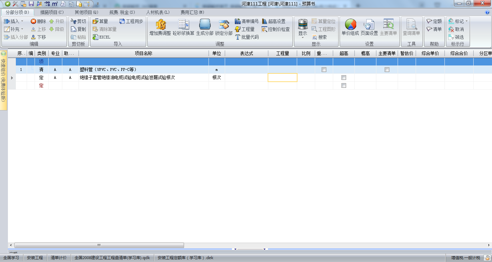The height and width of the screenshot is (262, 492).
Task: Click the 剪切 scissors button
Action: click(x=79, y=21)
